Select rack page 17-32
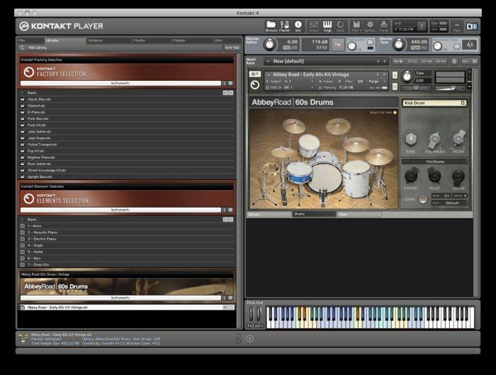 pos(412,61)
